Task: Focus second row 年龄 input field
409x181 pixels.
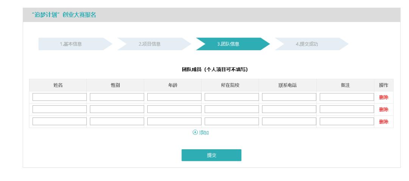Action: pos(174,109)
